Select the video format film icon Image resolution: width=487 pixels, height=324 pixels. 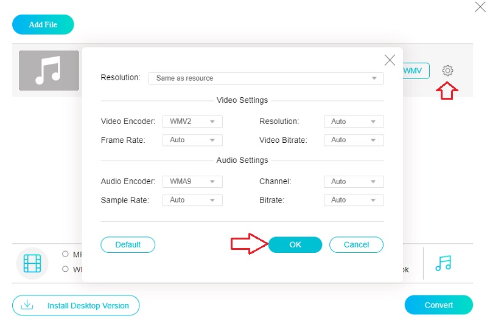32,263
